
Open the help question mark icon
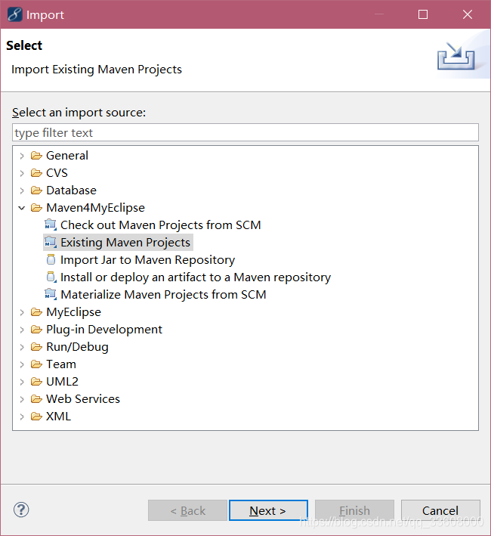coord(21,510)
